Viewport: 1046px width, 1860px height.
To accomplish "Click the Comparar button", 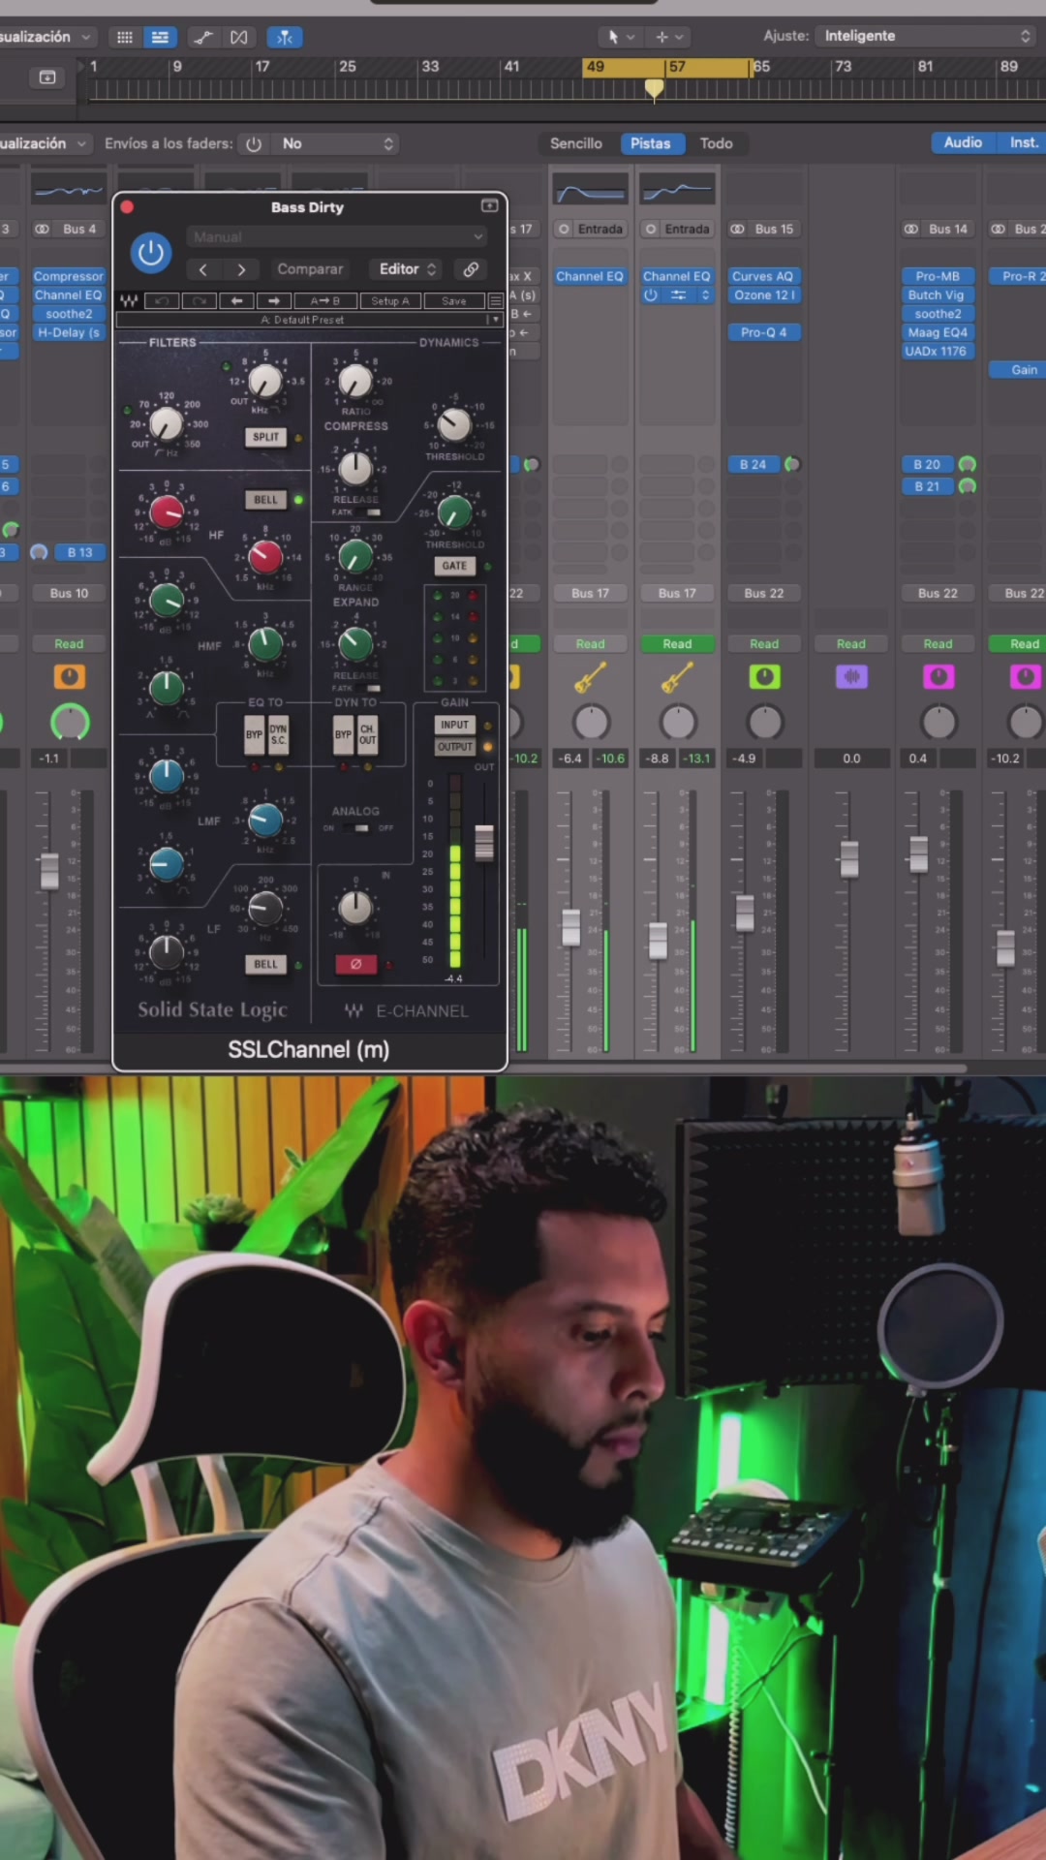I will click(310, 269).
